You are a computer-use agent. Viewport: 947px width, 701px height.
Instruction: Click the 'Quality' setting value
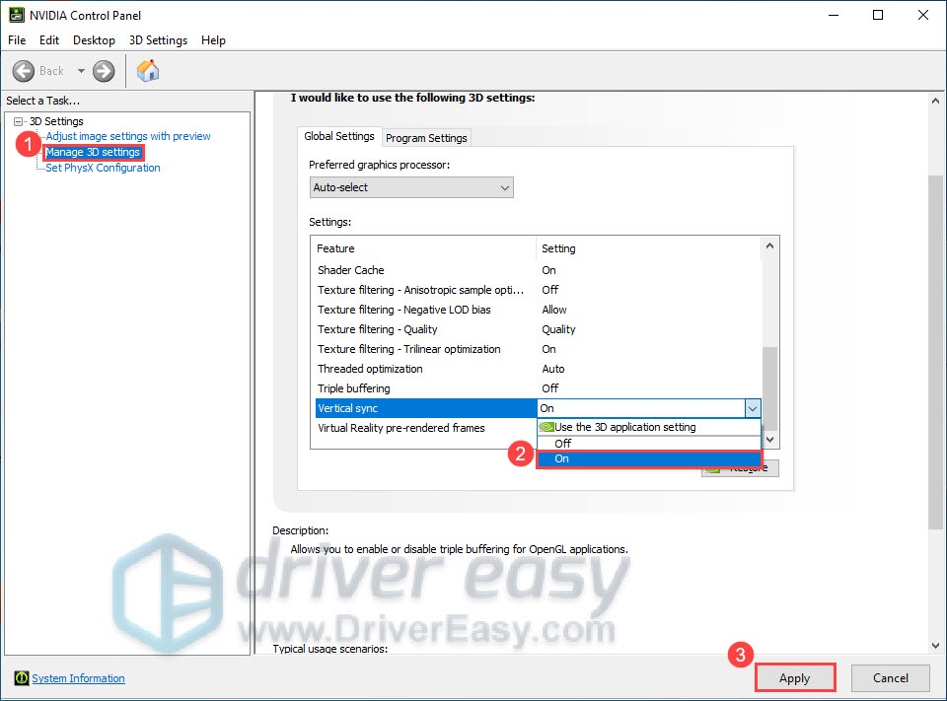point(558,329)
